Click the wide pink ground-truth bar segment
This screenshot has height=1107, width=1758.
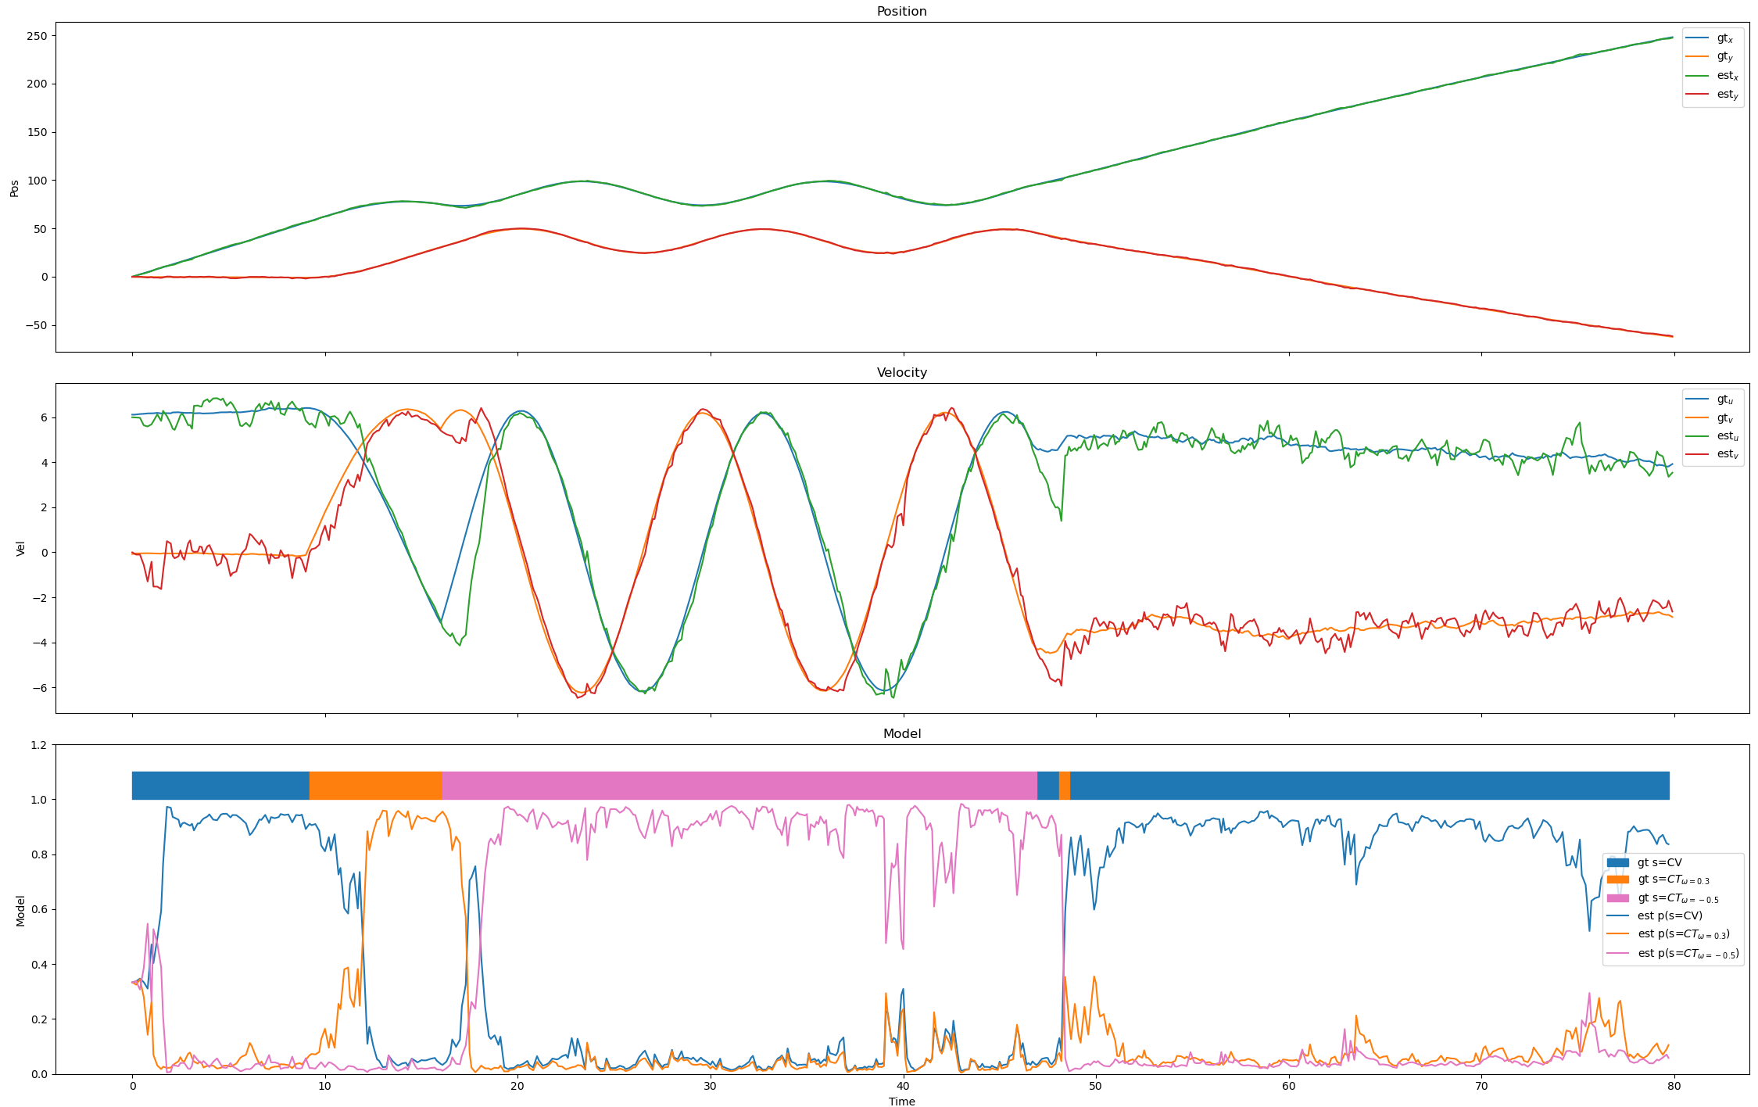(x=739, y=785)
